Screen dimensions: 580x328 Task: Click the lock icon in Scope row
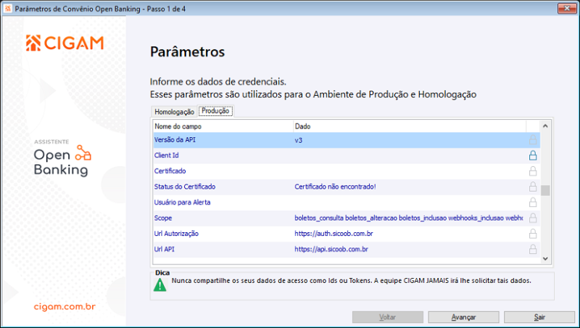tap(533, 218)
